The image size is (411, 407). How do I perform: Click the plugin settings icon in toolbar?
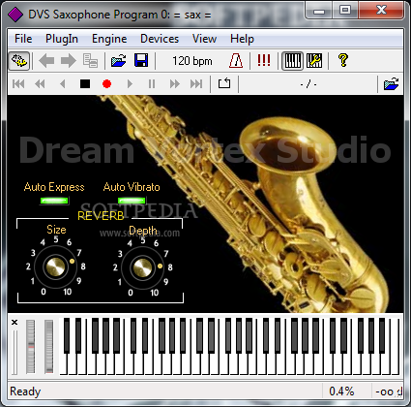[19, 61]
